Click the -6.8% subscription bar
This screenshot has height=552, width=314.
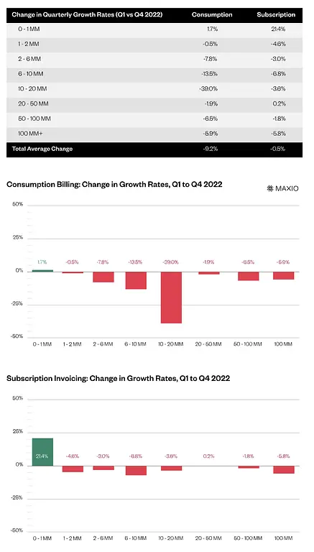[x=136, y=470]
